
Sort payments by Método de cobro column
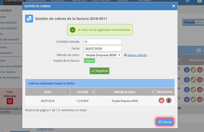point(125,92)
